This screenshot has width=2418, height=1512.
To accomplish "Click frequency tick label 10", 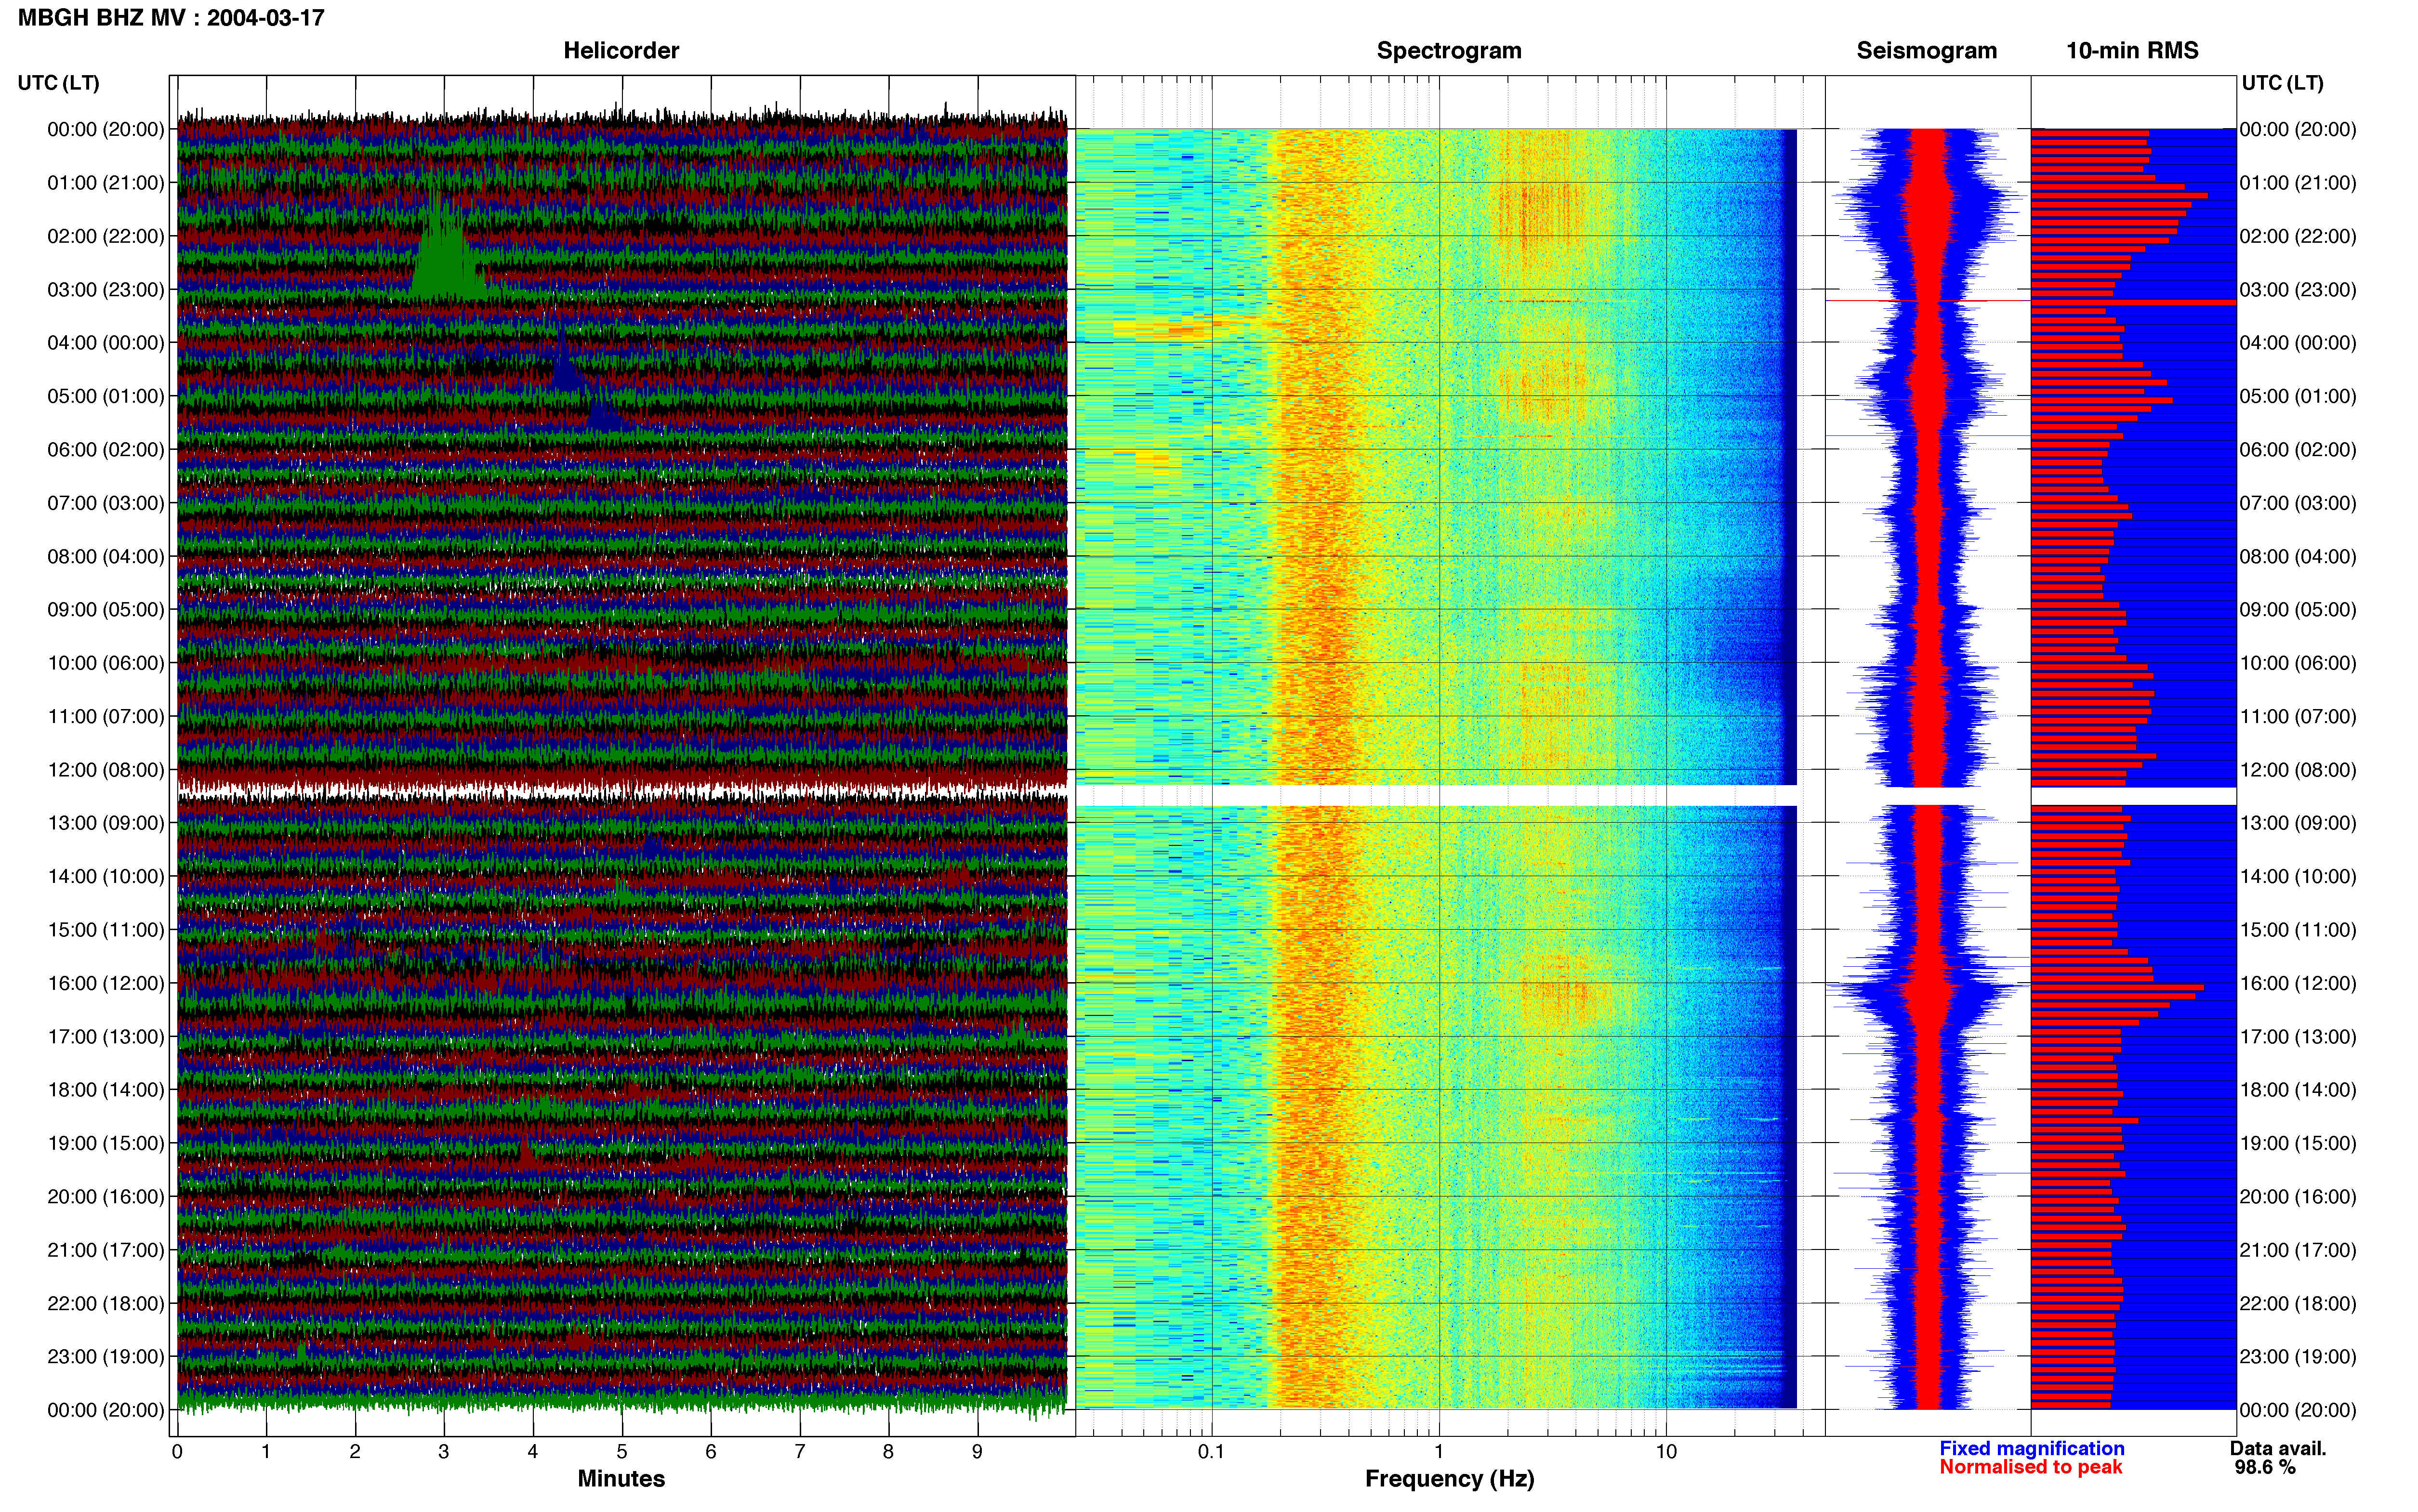I will tap(1666, 1452).
